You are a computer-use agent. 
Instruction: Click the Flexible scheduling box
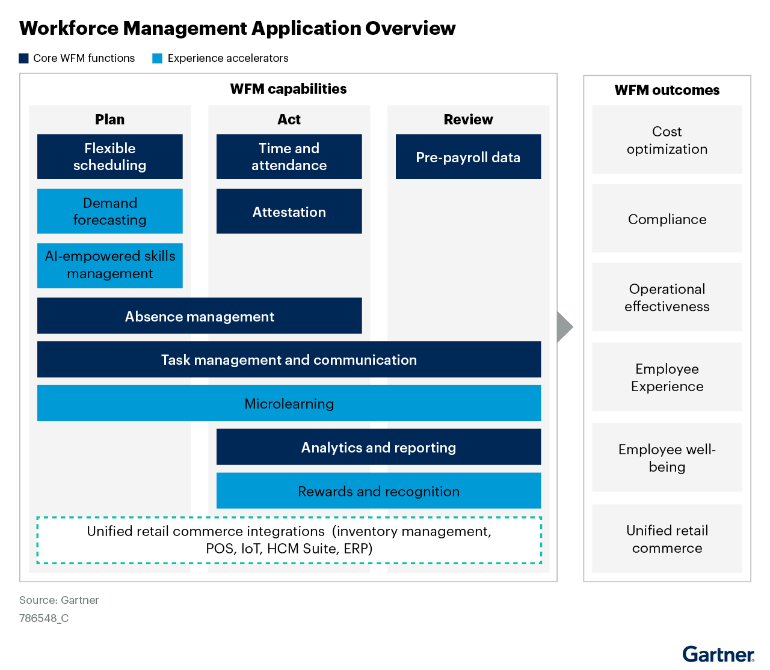(110, 156)
